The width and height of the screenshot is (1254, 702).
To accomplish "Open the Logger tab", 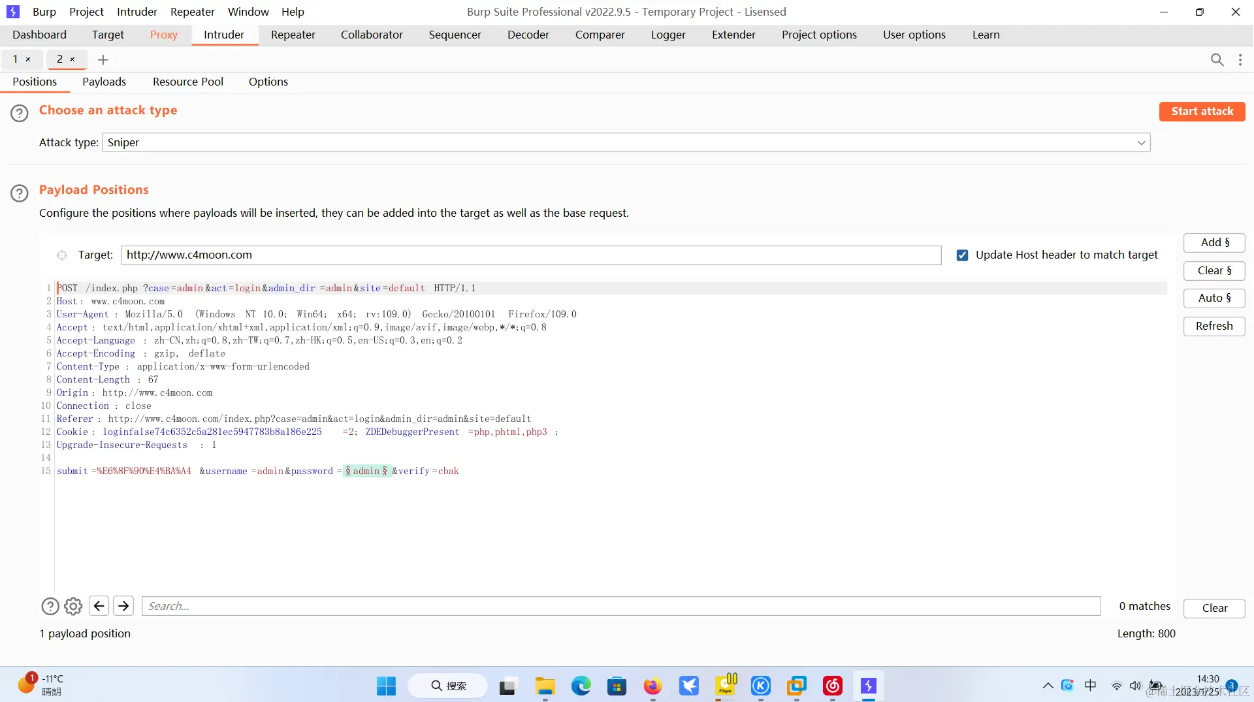I will [668, 35].
